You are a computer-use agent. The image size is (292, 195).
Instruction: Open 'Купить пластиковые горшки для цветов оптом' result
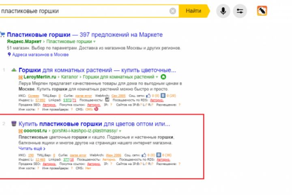94,124
